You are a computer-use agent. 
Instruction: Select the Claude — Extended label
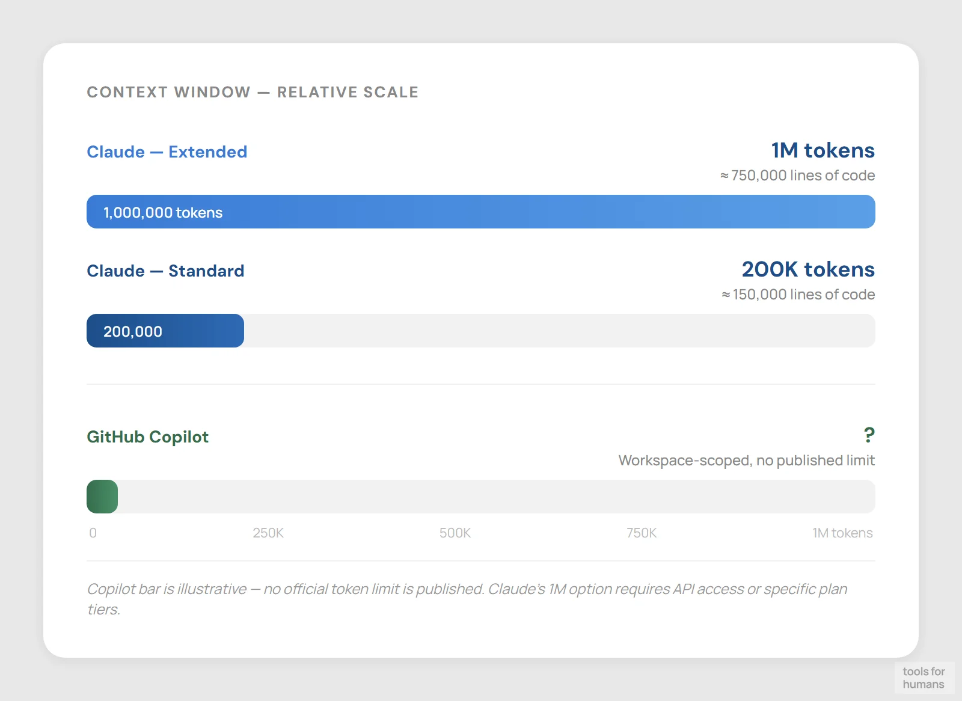pyautogui.click(x=167, y=152)
